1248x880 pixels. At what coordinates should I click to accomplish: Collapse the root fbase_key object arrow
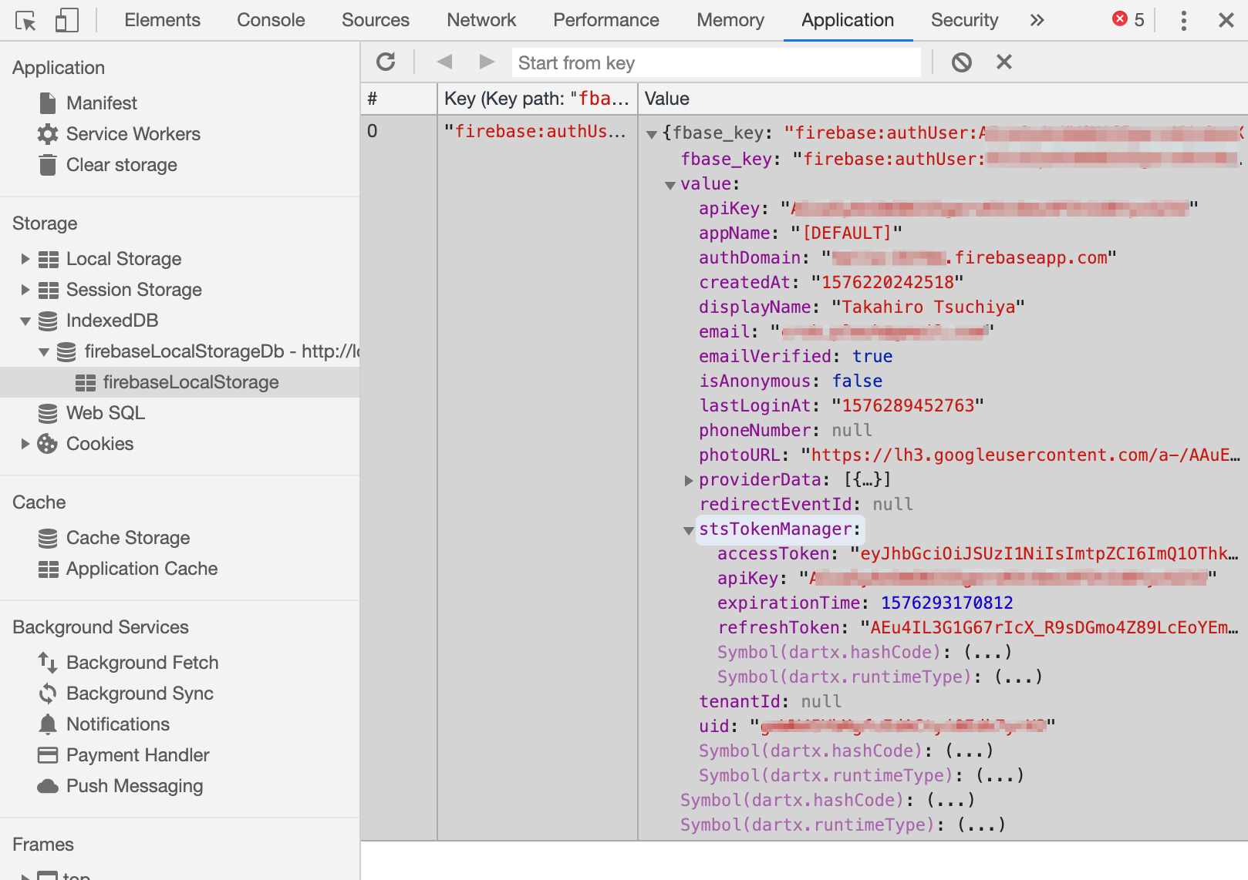[x=652, y=134]
